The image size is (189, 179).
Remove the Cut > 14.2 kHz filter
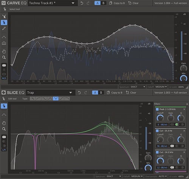click(x=184, y=152)
